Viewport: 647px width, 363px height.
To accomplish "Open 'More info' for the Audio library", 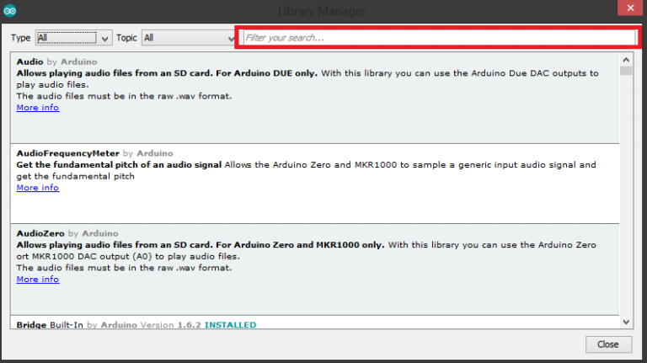I will (38, 108).
